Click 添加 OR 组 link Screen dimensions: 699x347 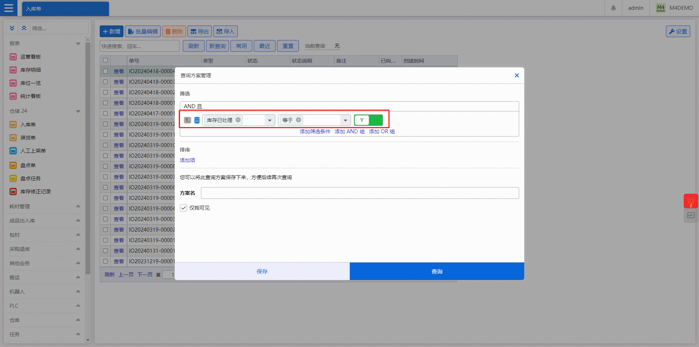[382, 131]
